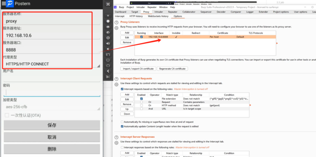Open gear options for Intercept Server Responses

click(116, 143)
